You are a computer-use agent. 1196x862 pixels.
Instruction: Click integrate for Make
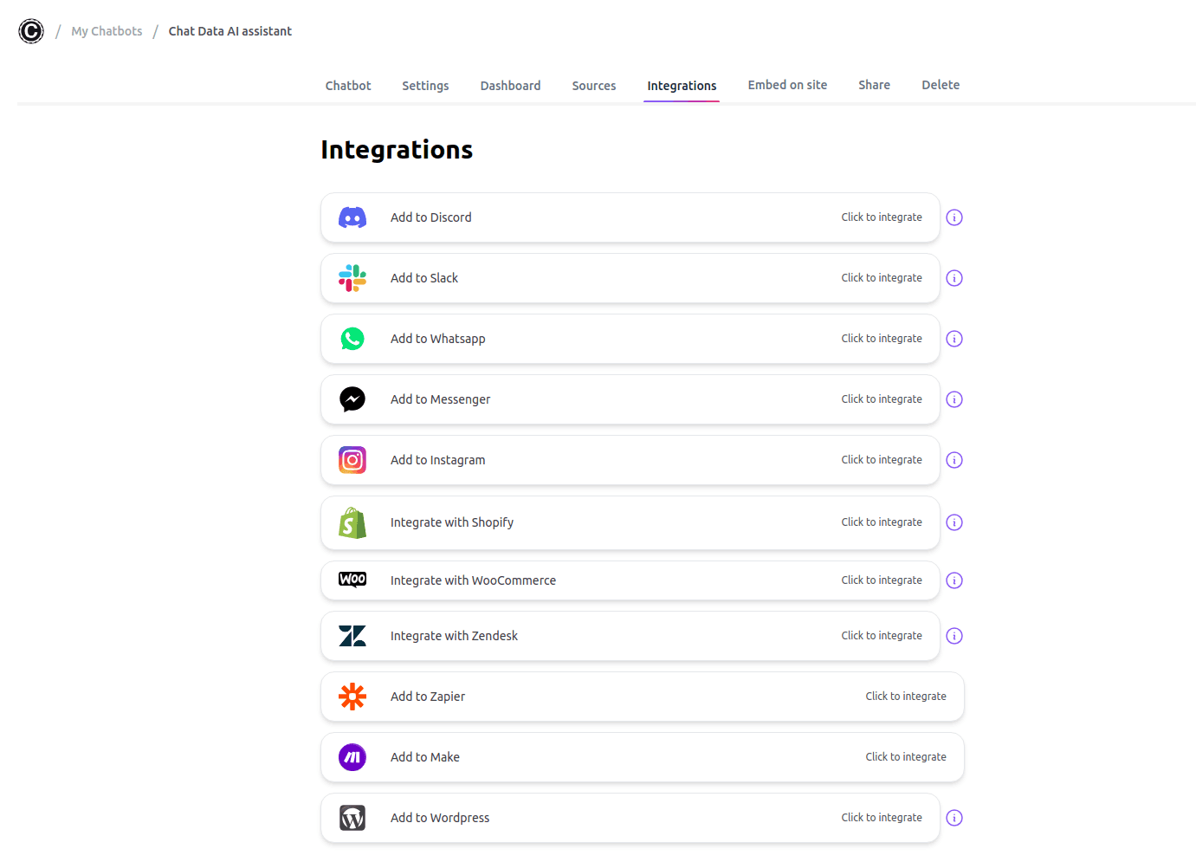click(906, 757)
